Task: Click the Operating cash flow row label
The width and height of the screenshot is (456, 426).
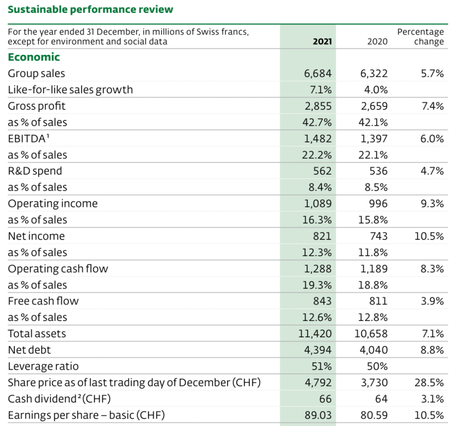Action: click(58, 269)
